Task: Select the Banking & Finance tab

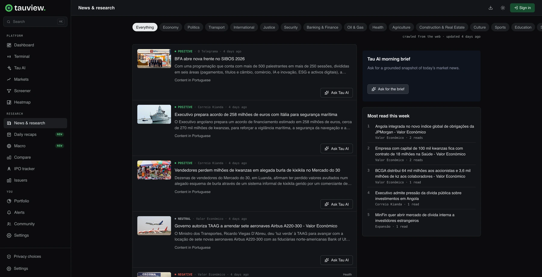Action: pos(322,27)
